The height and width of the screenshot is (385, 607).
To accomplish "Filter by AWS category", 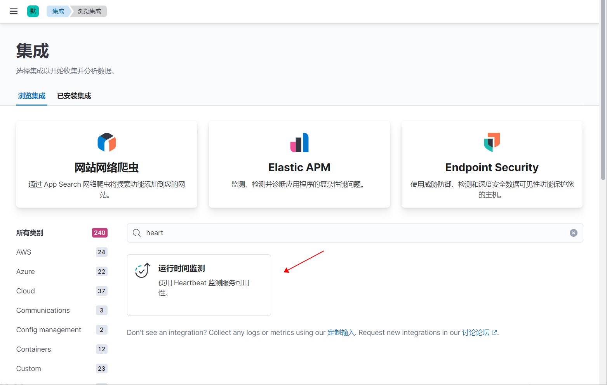I will coord(62,252).
